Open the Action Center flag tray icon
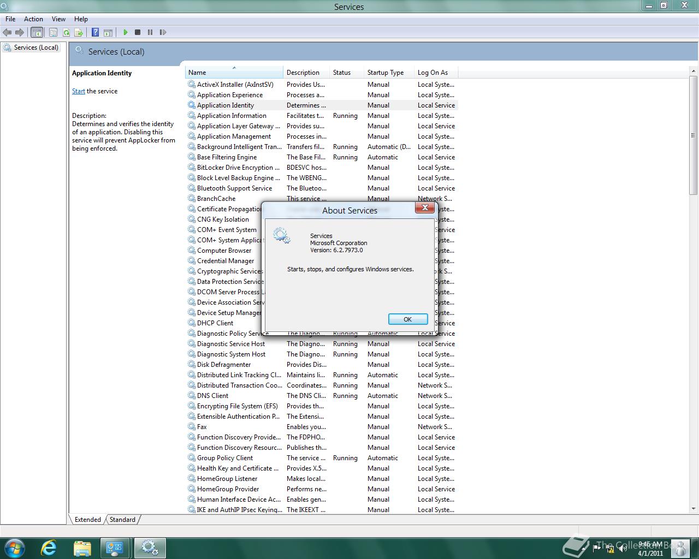The image size is (699, 559). (596, 548)
